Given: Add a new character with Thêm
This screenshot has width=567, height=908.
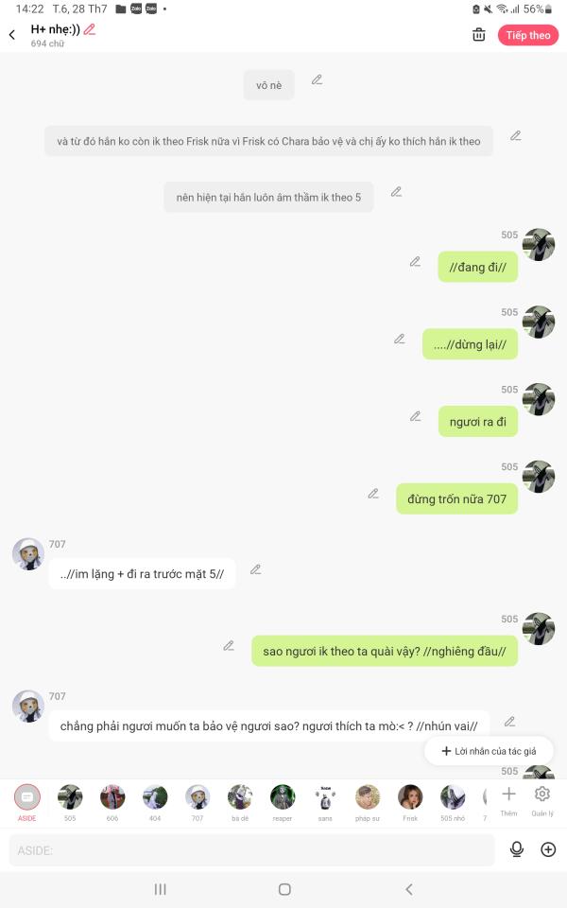Looking at the screenshot, I should coord(508,800).
